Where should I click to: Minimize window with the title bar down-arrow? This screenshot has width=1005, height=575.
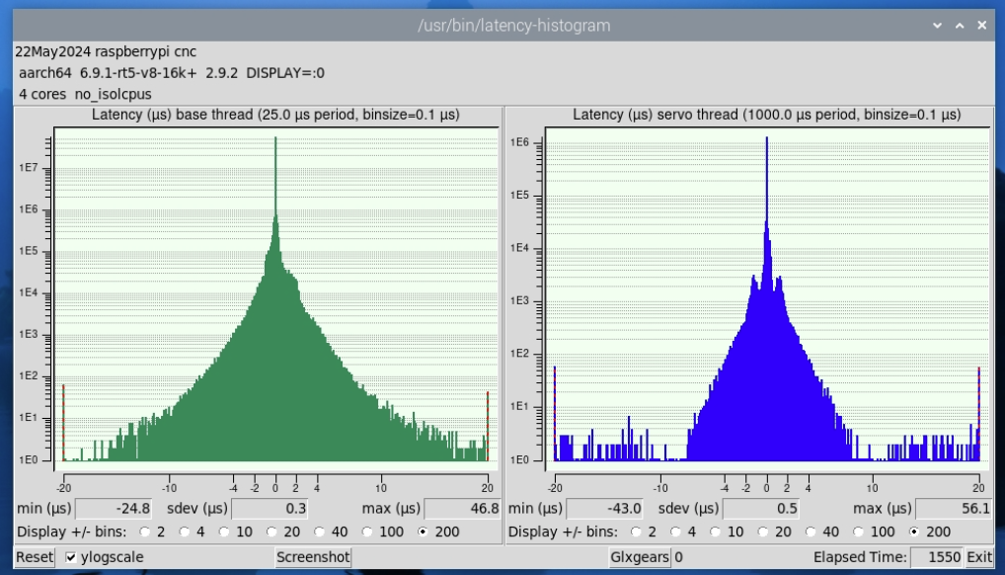click(x=937, y=26)
